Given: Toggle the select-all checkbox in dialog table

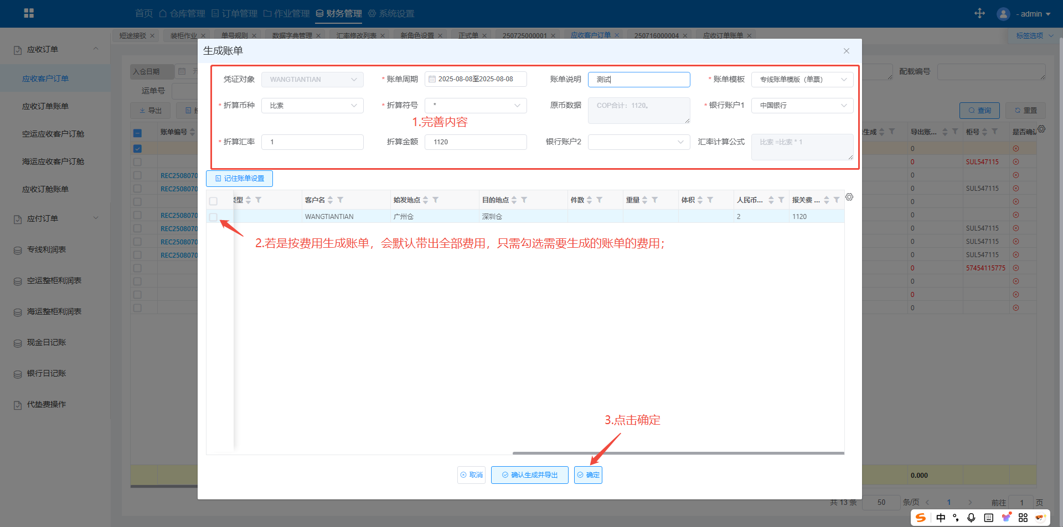Looking at the screenshot, I should pyautogui.click(x=213, y=201).
